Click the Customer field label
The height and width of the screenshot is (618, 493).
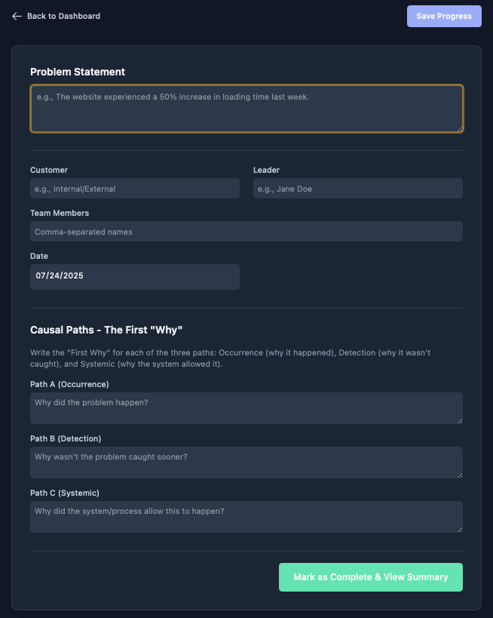coord(49,171)
